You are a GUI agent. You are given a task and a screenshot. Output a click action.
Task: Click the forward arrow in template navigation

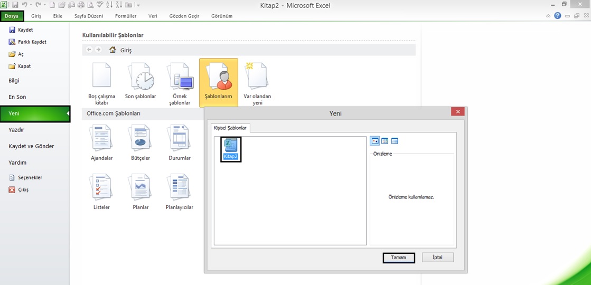[x=98, y=50]
